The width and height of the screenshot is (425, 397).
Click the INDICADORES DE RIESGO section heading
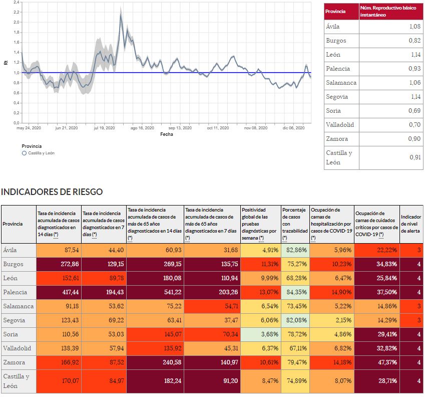52,192
